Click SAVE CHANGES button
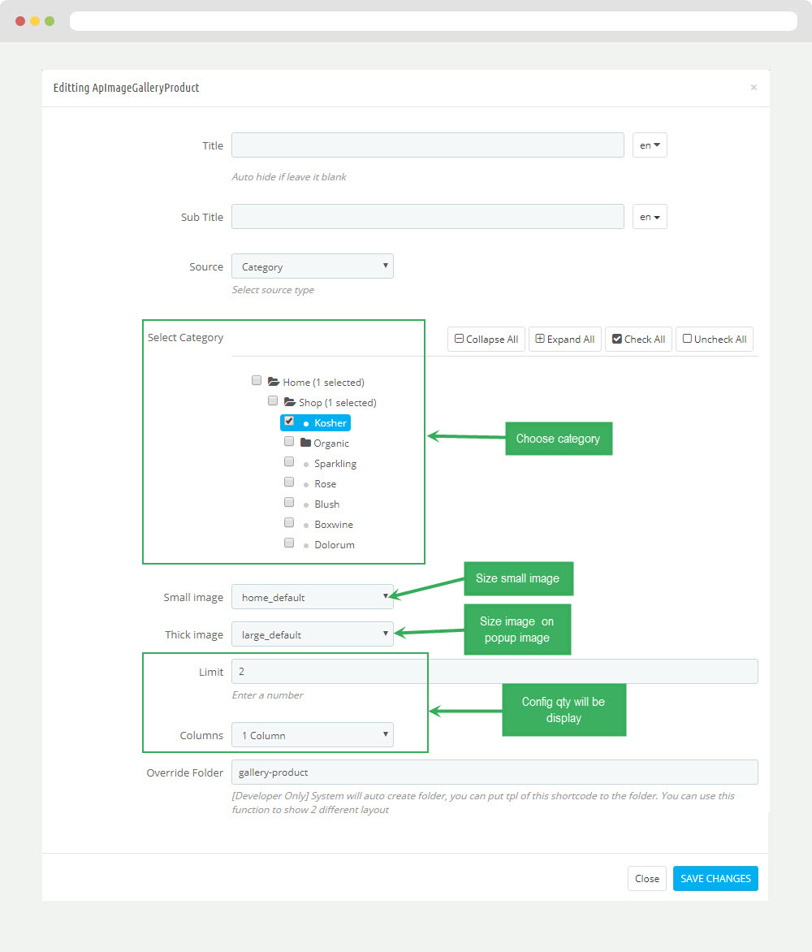Image resolution: width=812 pixels, height=952 pixels. tap(715, 878)
